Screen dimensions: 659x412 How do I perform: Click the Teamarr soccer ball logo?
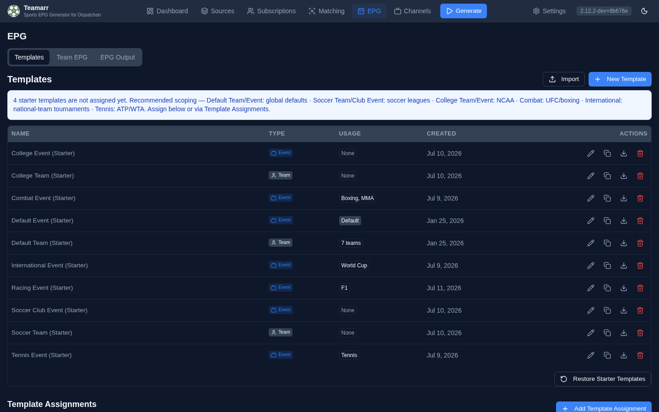(14, 11)
